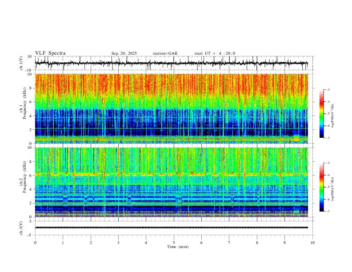
Task: Click the "-5" tick on the ch.3(V) axis
Action: coord(30,235)
